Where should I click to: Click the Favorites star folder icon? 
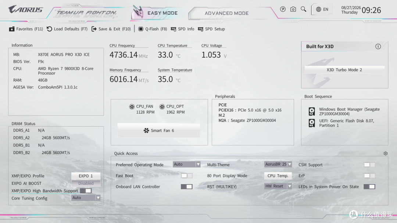point(12,29)
